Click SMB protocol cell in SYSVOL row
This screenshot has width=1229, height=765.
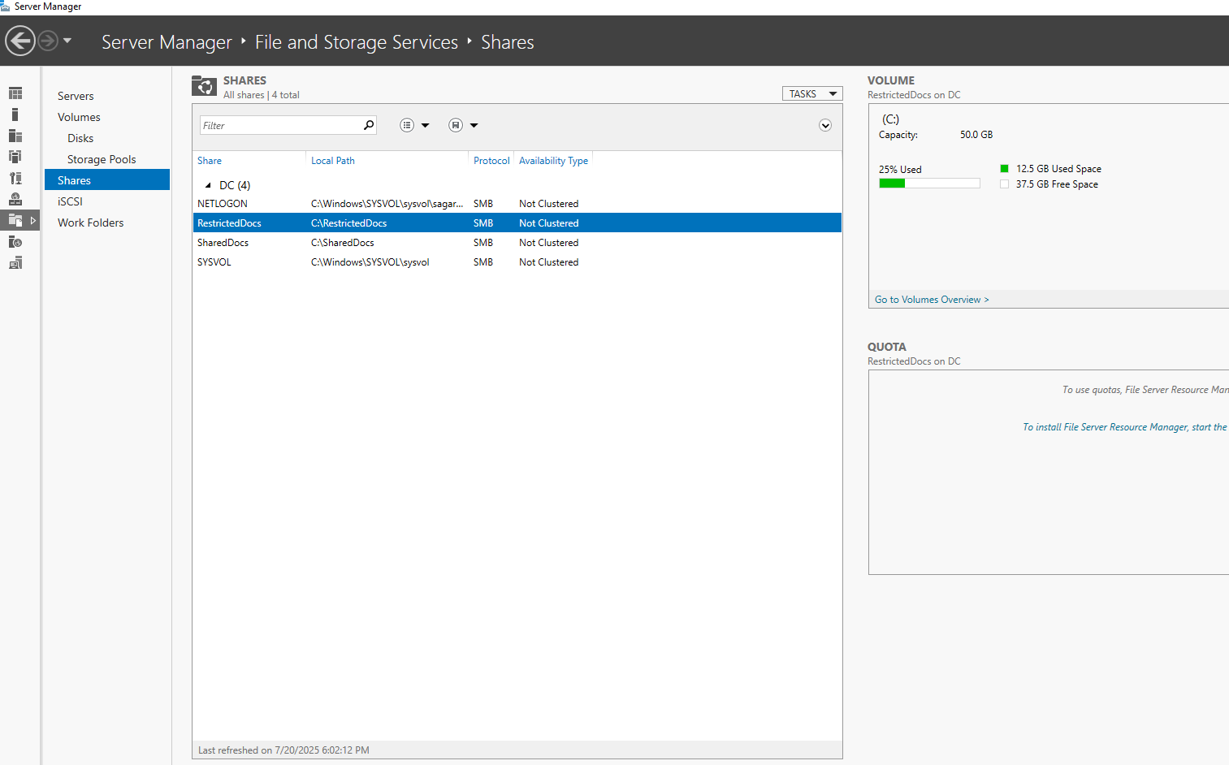pyautogui.click(x=483, y=262)
